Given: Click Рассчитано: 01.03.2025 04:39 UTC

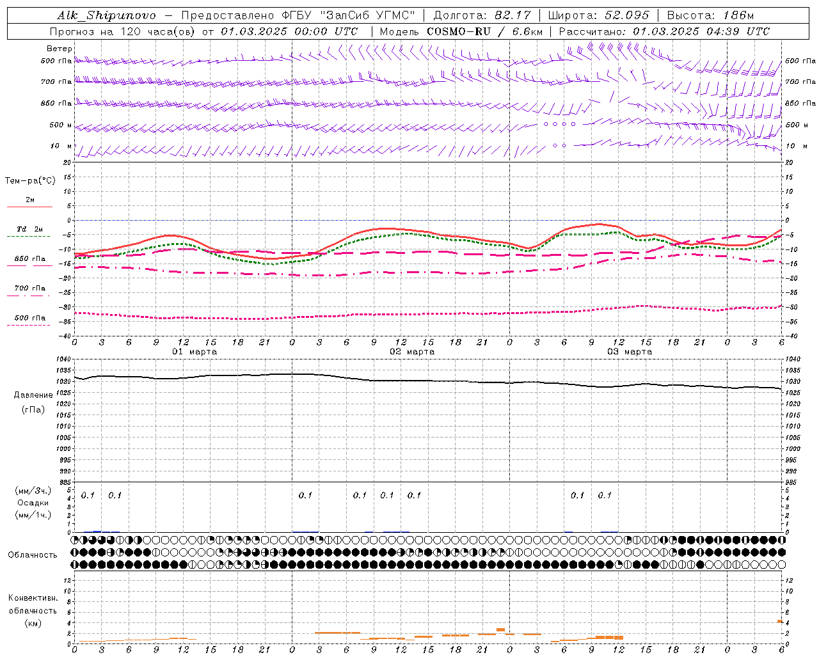Looking at the screenshot, I should point(664,31).
